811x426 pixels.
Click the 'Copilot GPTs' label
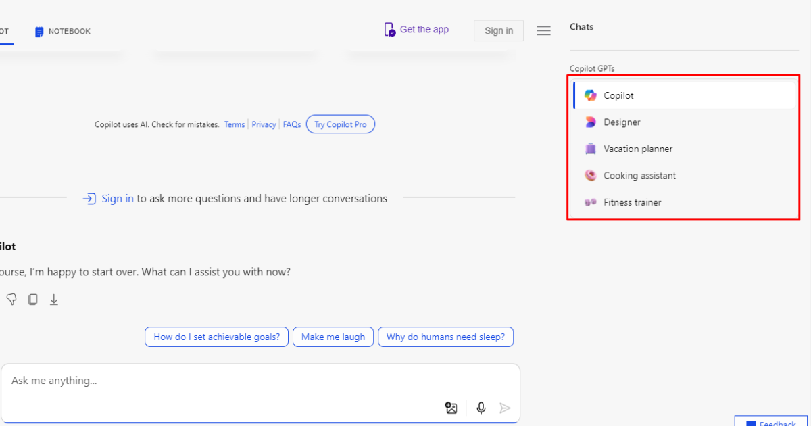click(592, 68)
